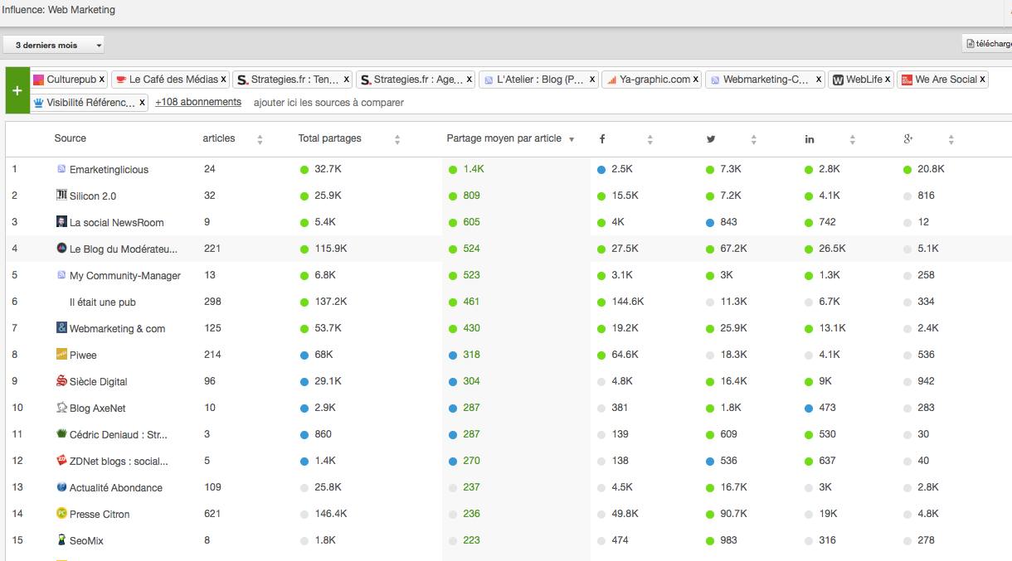The height and width of the screenshot is (561, 1012).
Task: Click the green plus add-source button
Action: (17, 90)
